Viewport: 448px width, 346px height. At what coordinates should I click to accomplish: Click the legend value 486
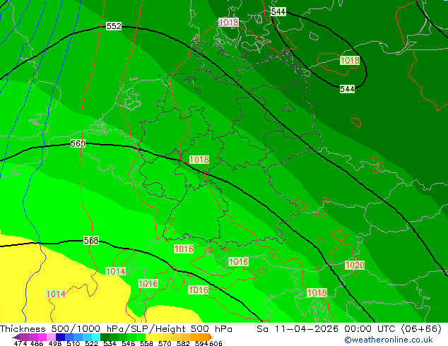[x=36, y=343]
